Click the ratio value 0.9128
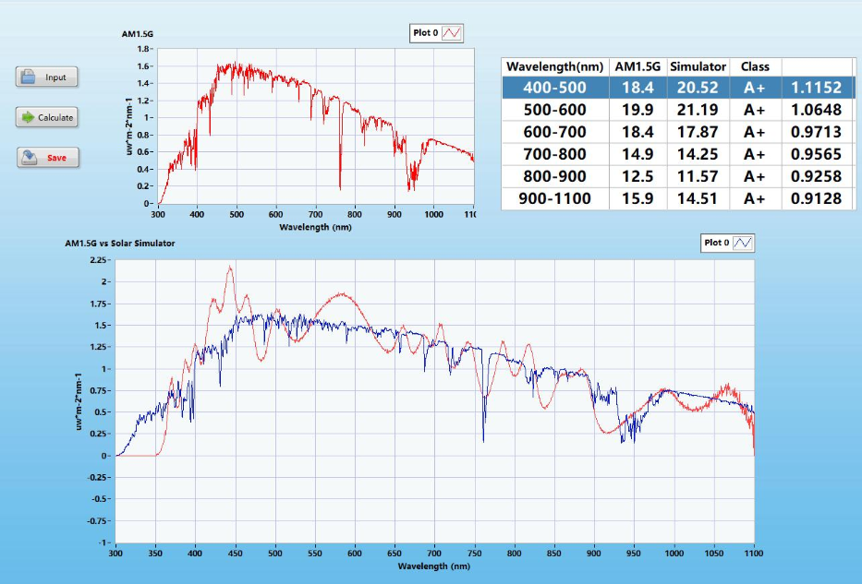862x584 pixels. tap(817, 198)
